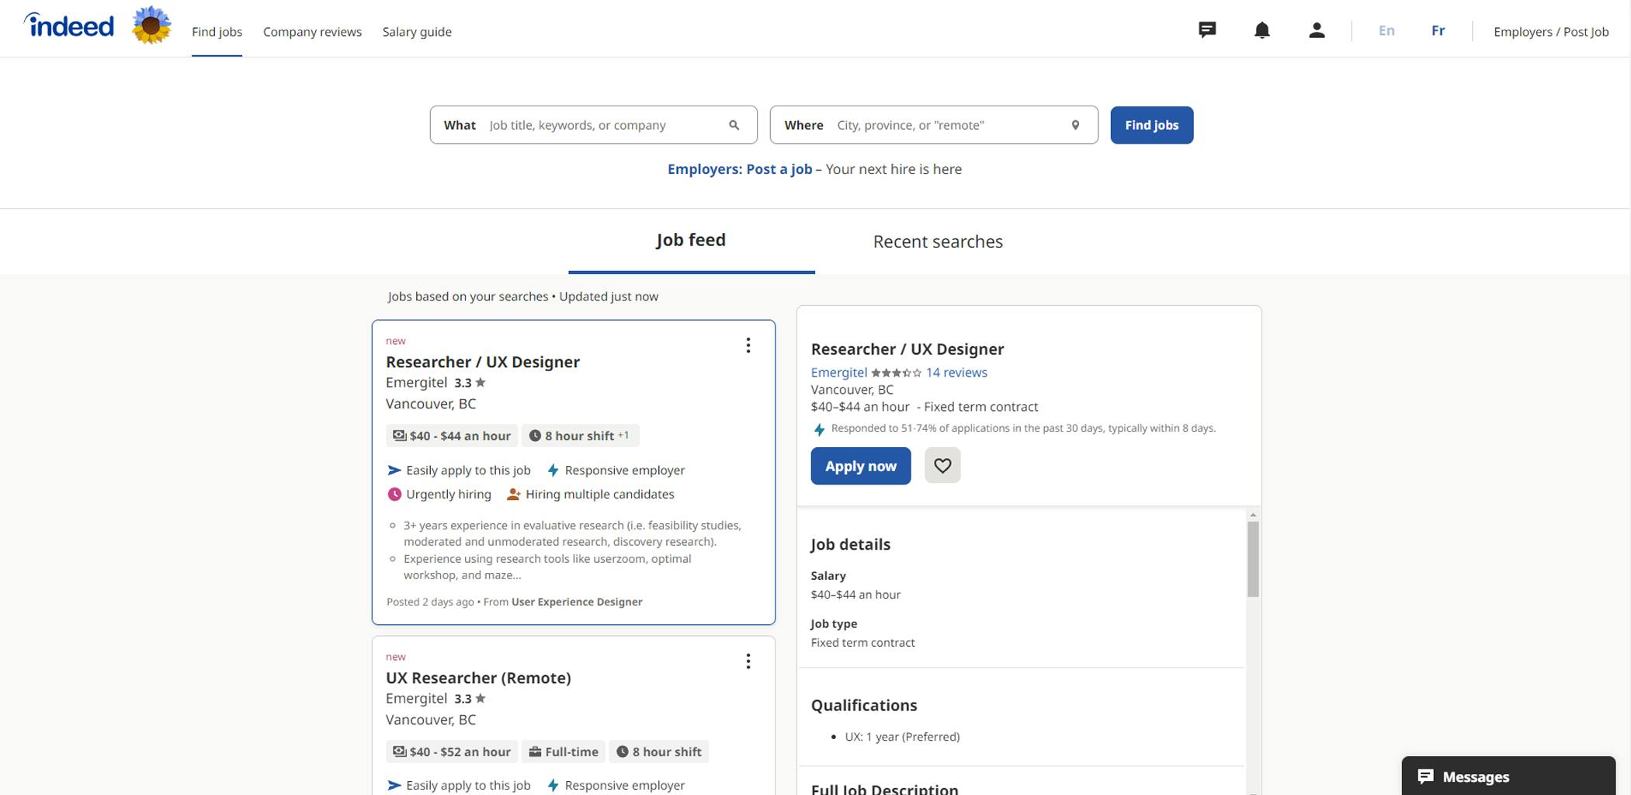
Task: Click the User Experience Designer source text
Action: 577,602
